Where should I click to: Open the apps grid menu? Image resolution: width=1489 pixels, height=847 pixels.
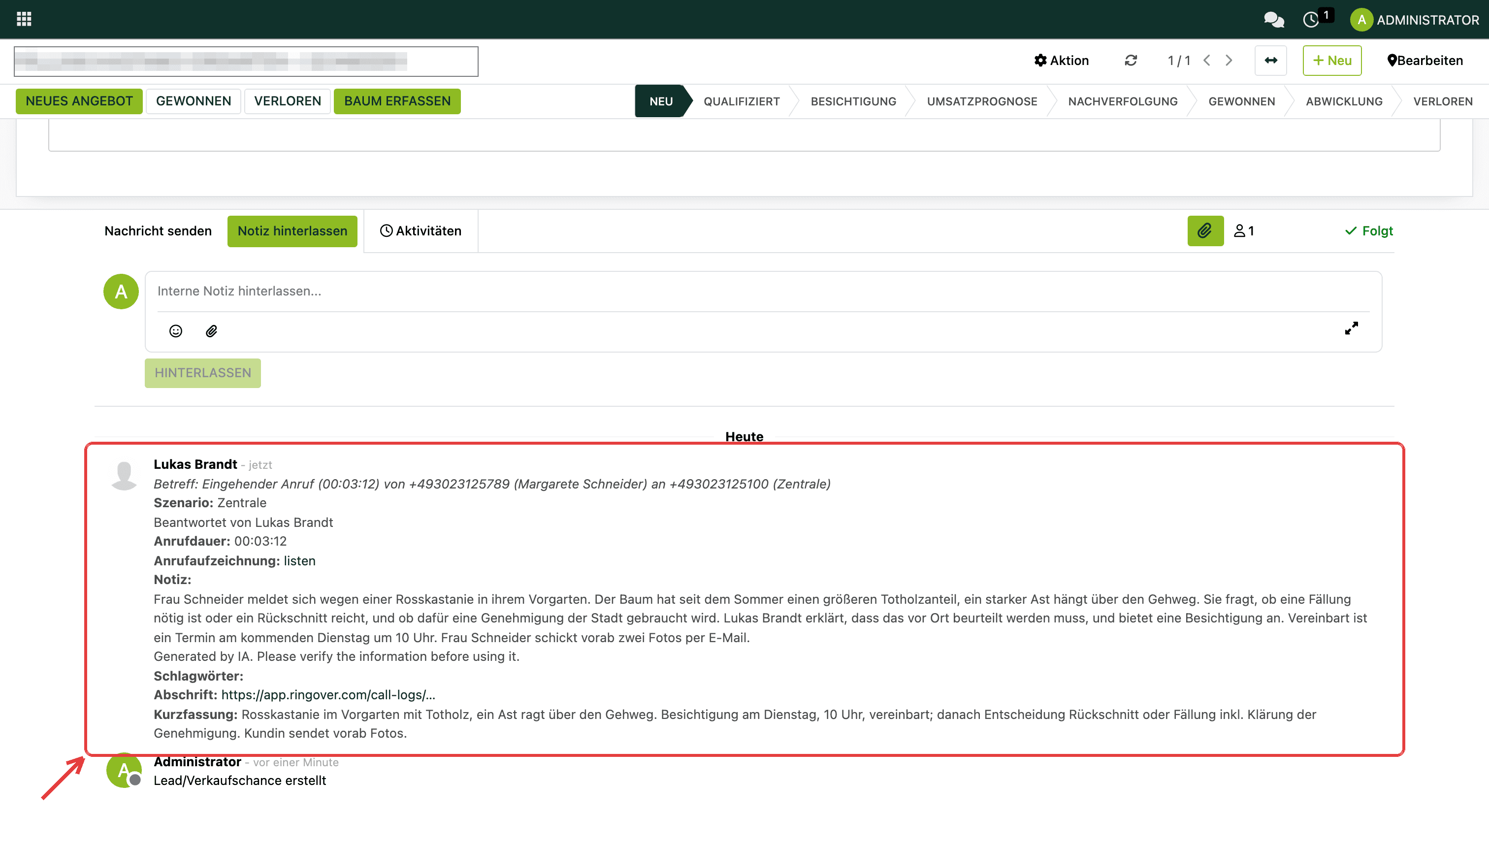click(x=24, y=19)
